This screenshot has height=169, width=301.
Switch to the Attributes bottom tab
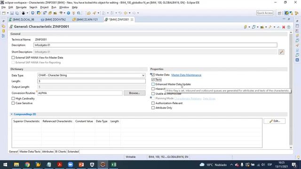click(x=48, y=152)
